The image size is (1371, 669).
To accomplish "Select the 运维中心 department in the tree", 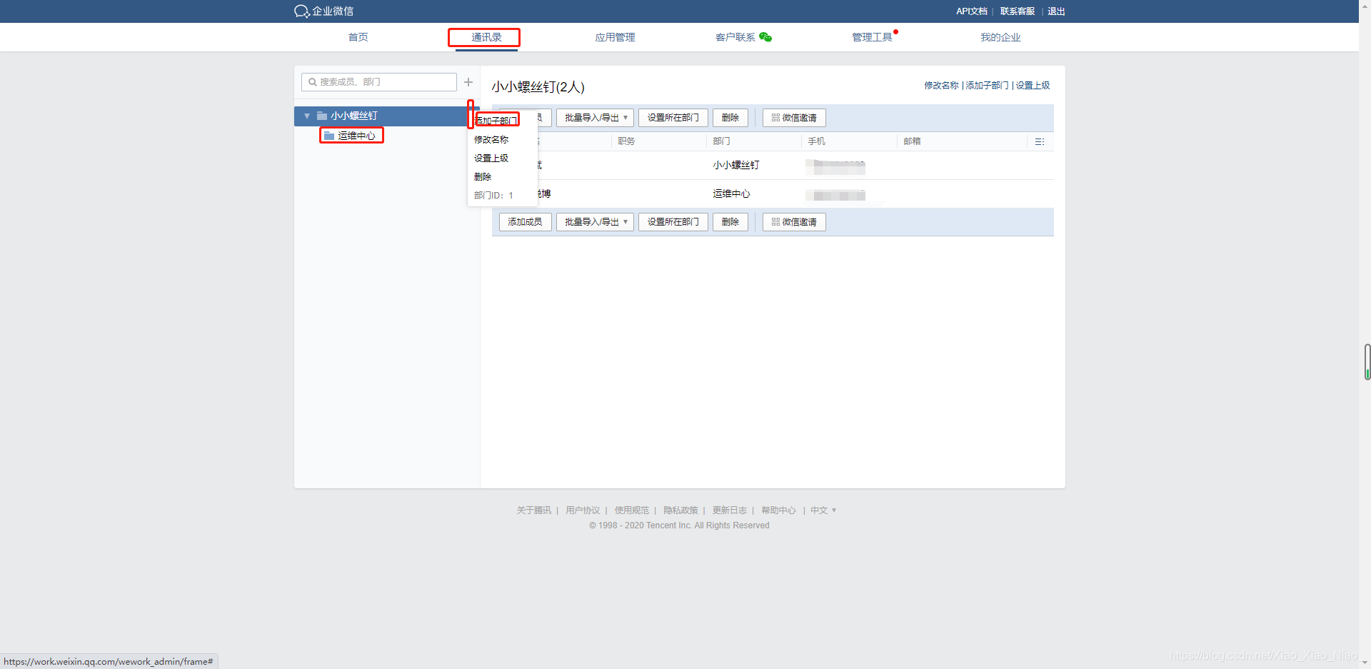I will coord(356,136).
